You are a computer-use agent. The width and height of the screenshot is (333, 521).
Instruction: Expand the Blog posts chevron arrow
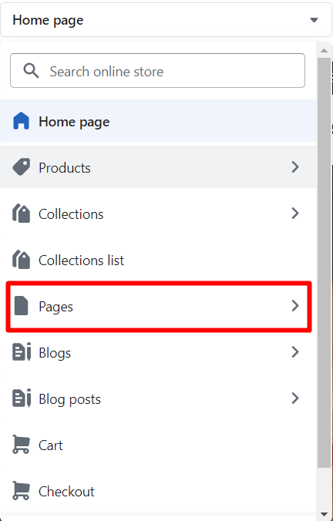(x=294, y=398)
